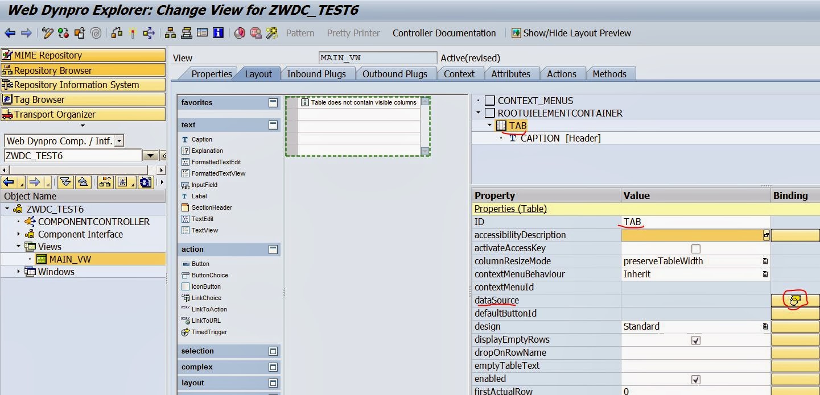Open the history dropdown next to ZWDC_TEST6 field
This screenshot has height=395, width=820.
pyautogui.click(x=150, y=156)
